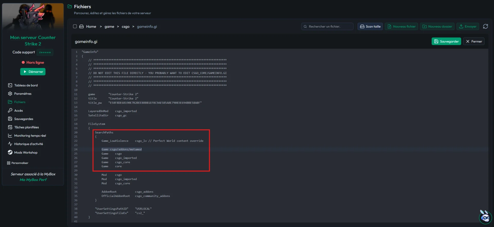Focus the Rechercher un fichier search field

[x=327, y=26]
